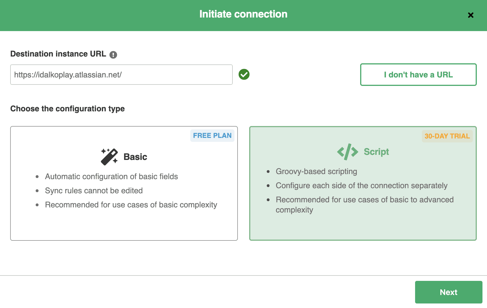487x308 pixels.
Task: Click the 30-DAY TRIAL badge
Action: [x=447, y=136]
